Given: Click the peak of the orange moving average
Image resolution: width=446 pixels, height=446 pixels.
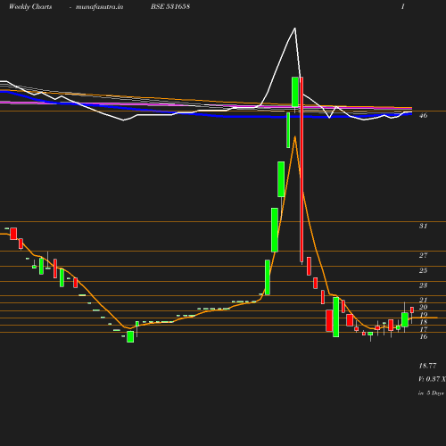Looking at the screenshot, I should [294, 136].
